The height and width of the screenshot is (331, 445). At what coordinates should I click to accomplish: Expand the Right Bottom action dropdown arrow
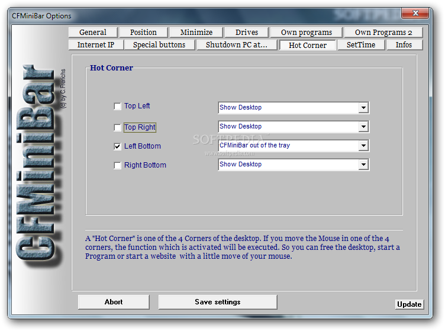pyautogui.click(x=363, y=165)
